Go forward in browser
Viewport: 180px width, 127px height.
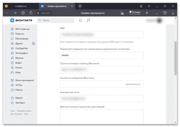pyautogui.click(x=15, y=13)
